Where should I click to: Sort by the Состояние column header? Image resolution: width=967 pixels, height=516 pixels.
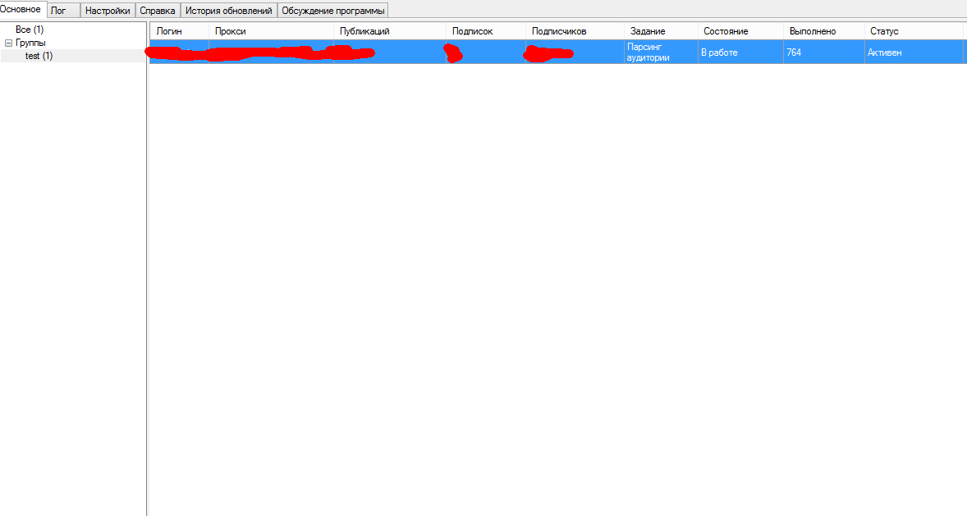726,31
